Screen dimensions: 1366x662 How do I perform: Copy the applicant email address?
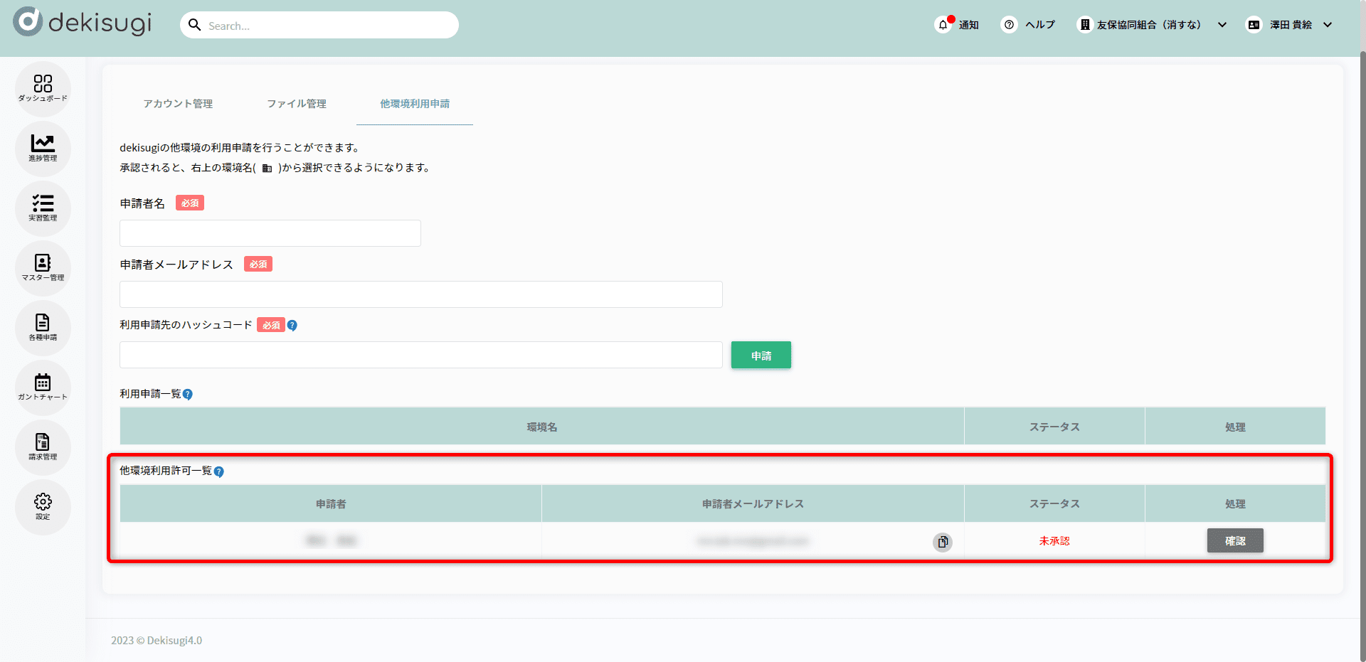tap(942, 542)
